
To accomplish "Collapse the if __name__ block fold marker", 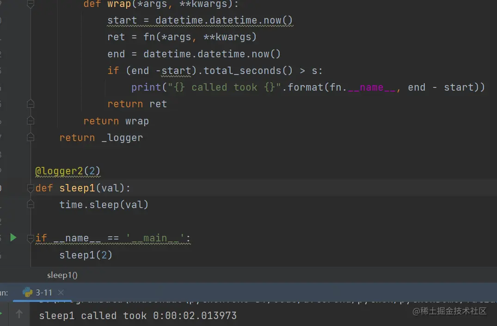I will click(x=31, y=238).
